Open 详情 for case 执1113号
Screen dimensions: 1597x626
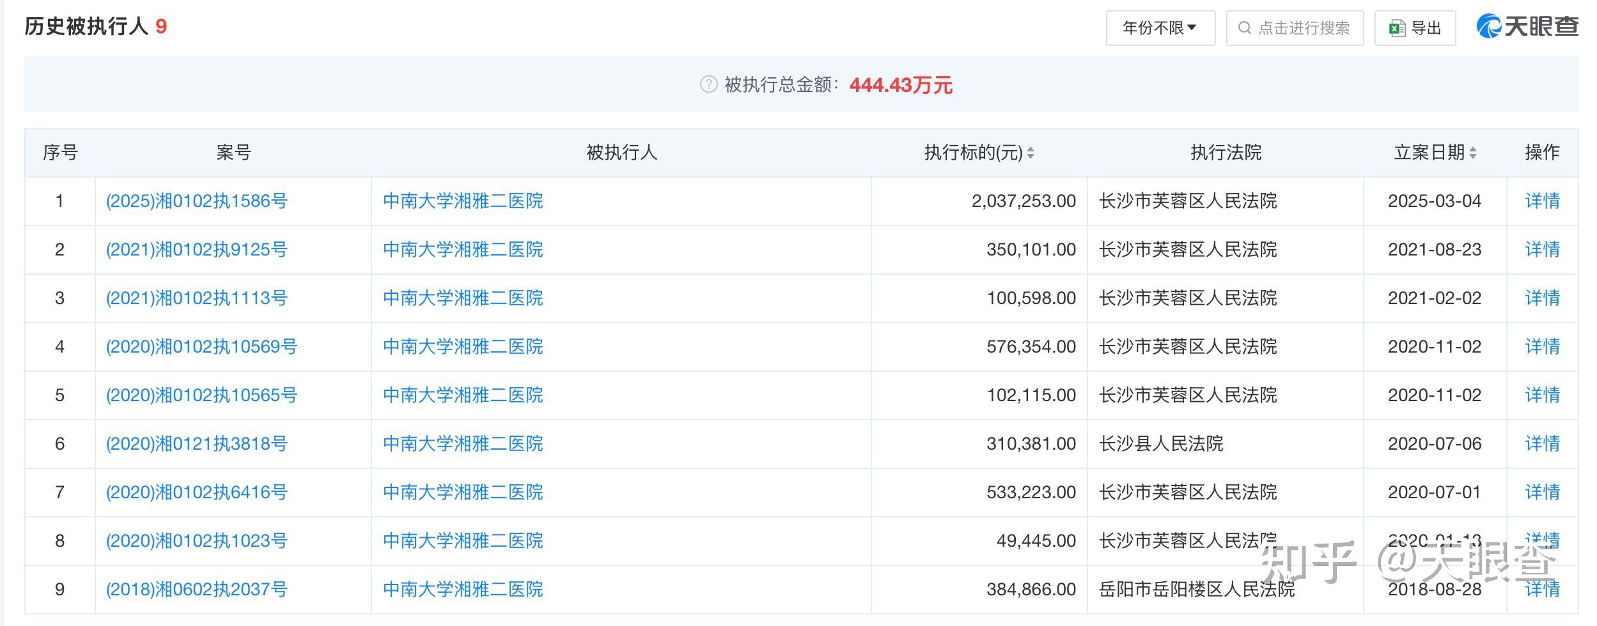click(1542, 298)
